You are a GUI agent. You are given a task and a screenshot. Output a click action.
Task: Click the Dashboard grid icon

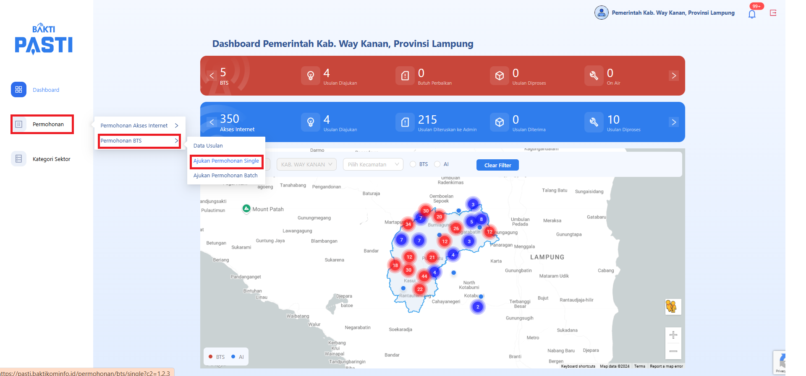pyautogui.click(x=18, y=90)
